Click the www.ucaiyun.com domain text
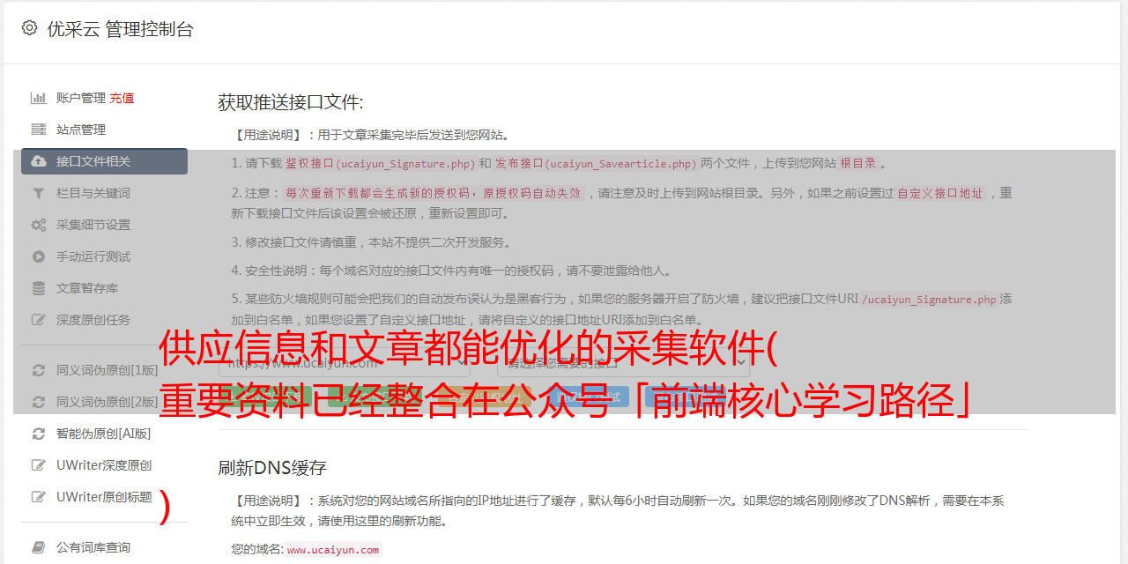The width and height of the screenshot is (1128, 564). 333,550
